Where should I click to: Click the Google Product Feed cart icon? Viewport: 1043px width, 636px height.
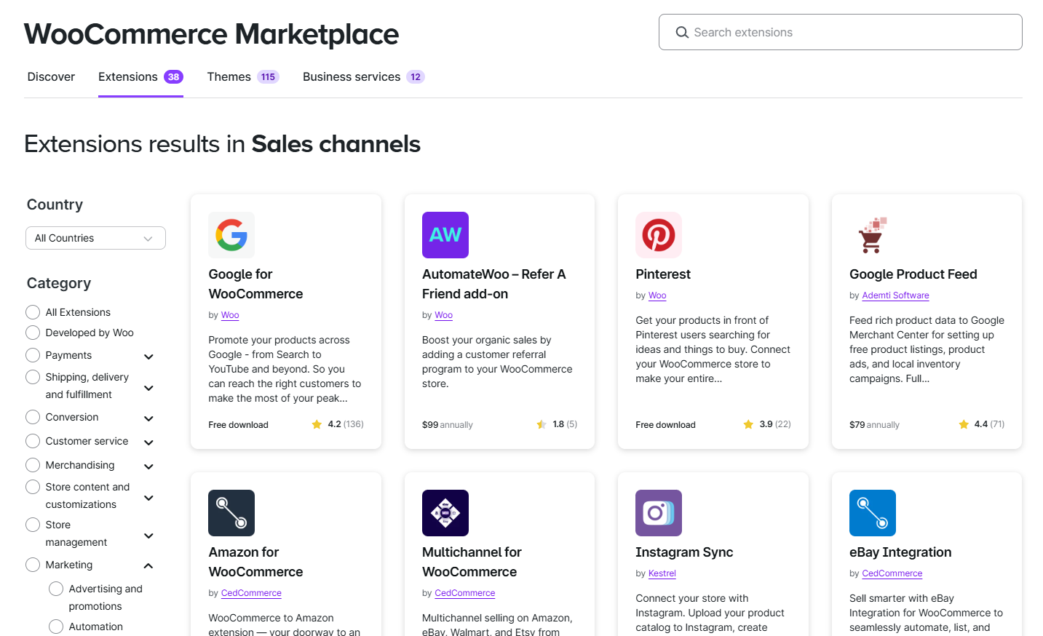coord(872,235)
